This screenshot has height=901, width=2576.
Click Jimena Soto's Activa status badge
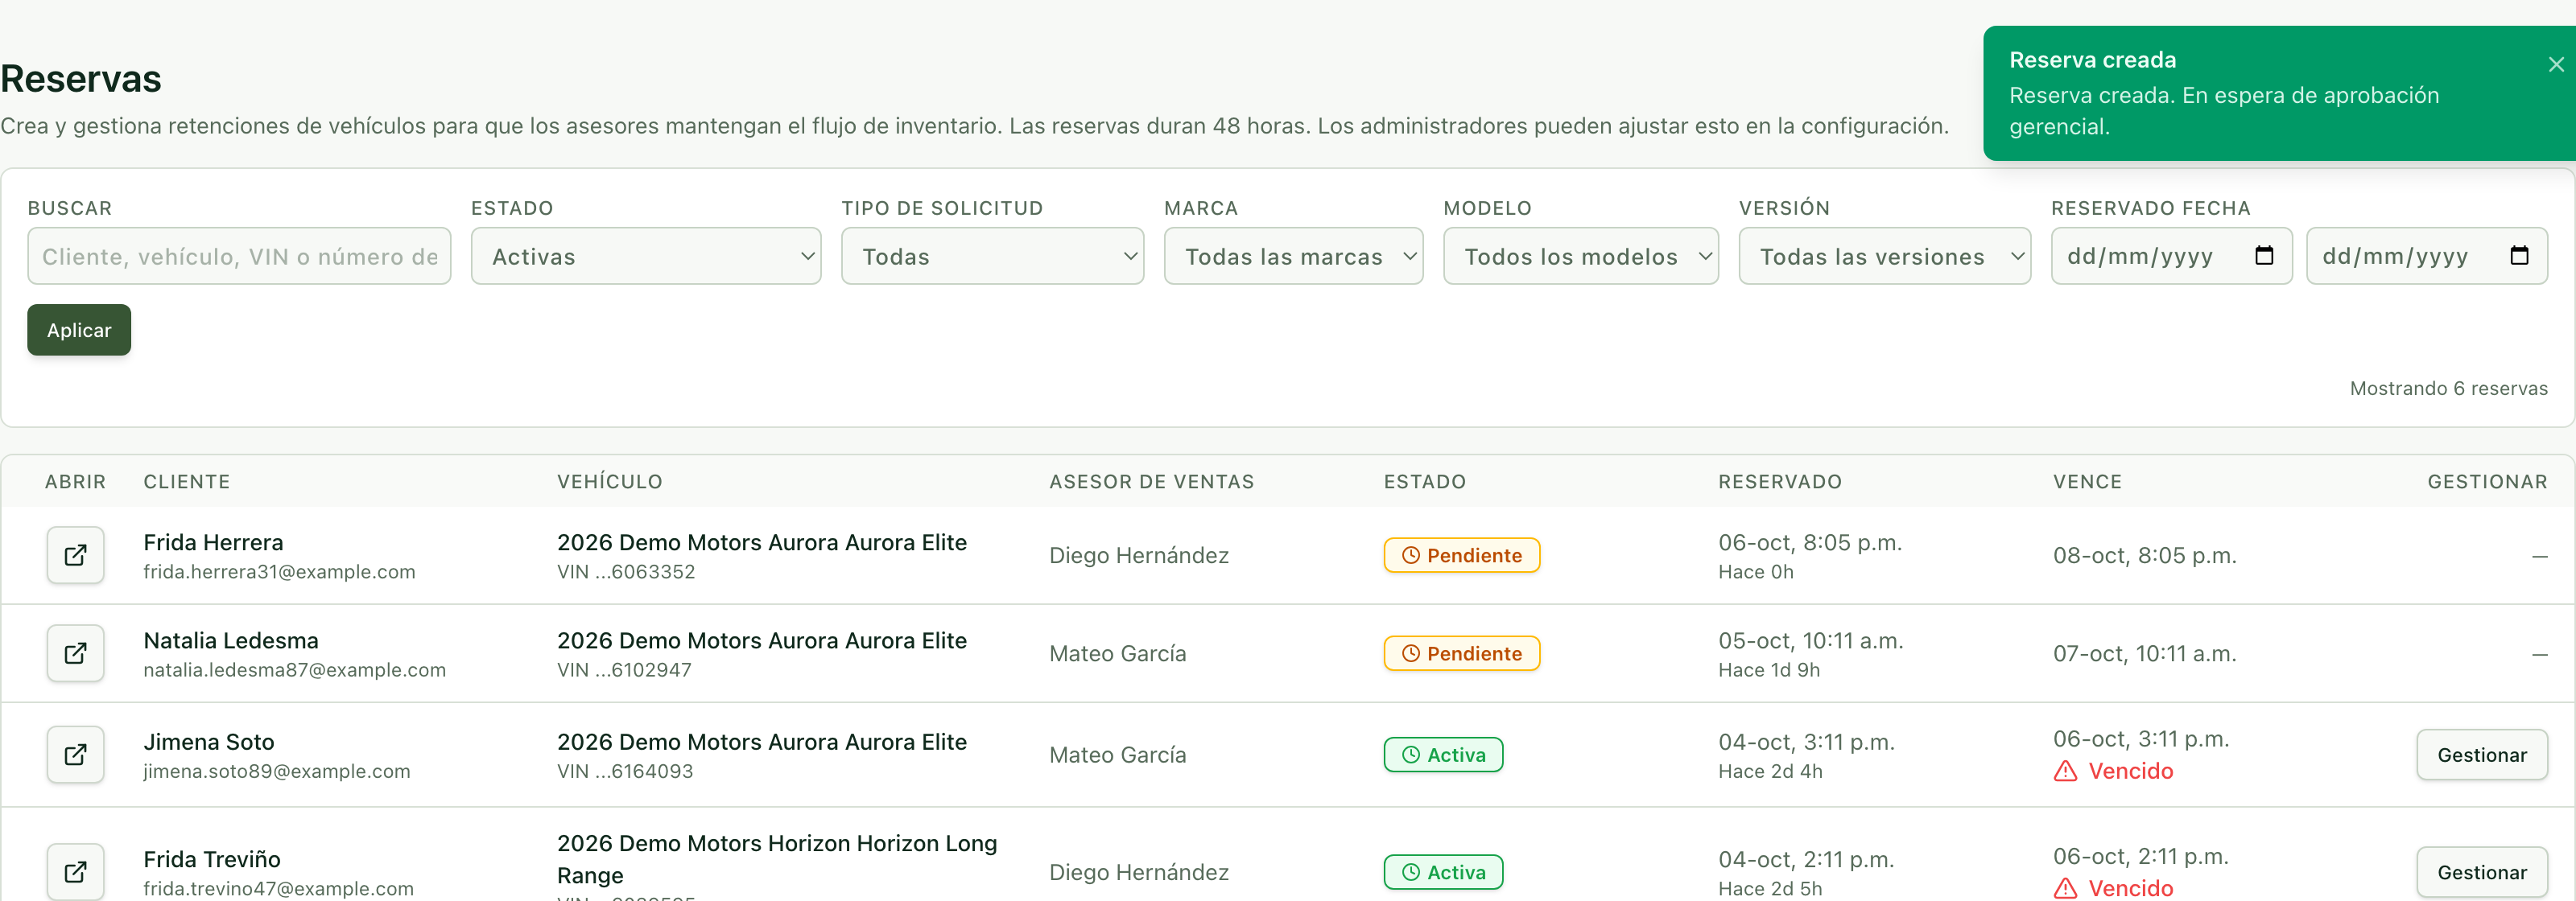(x=1443, y=755)
